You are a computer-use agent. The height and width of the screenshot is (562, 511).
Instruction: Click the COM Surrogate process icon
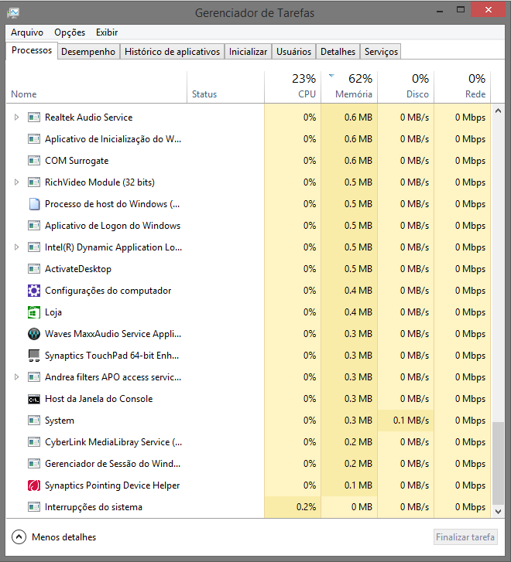coord(34,161)
